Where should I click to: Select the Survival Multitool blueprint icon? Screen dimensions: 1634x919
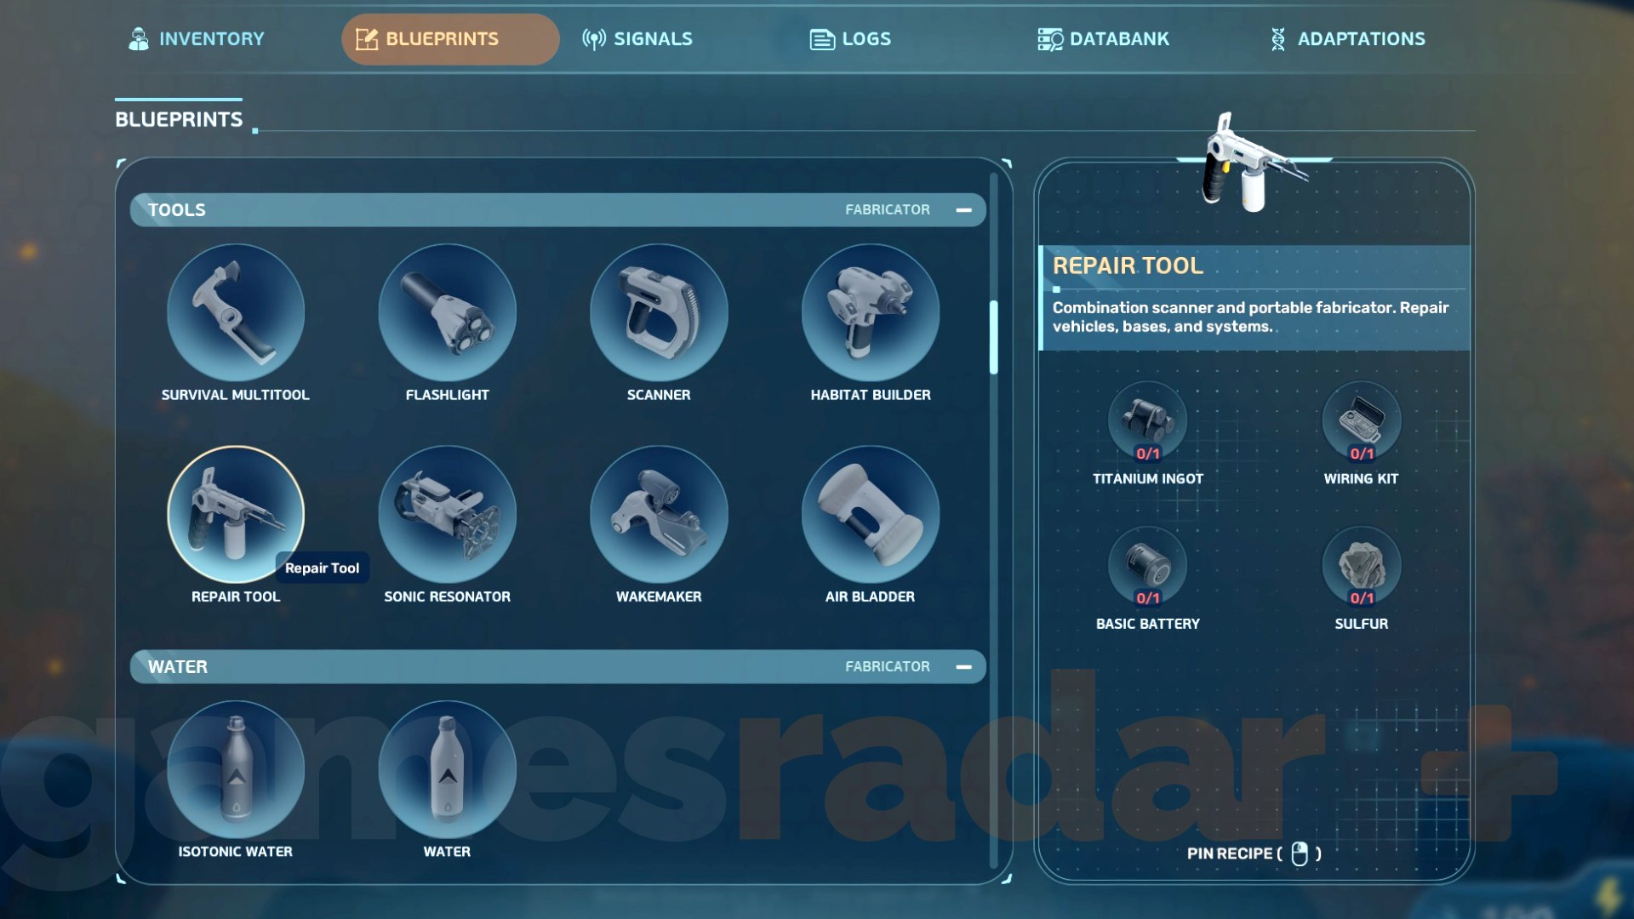[236, 312]
